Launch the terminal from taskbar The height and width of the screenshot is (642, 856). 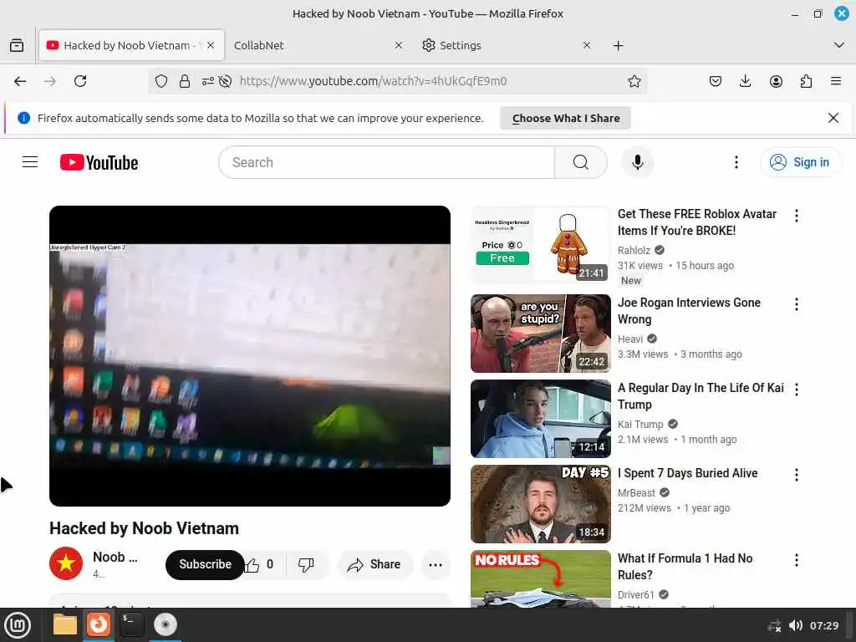pos(131,625)
